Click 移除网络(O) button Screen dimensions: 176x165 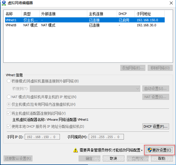160,68
